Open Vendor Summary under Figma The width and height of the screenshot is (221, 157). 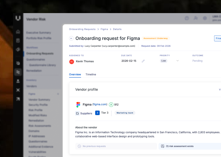click(39, 100)
